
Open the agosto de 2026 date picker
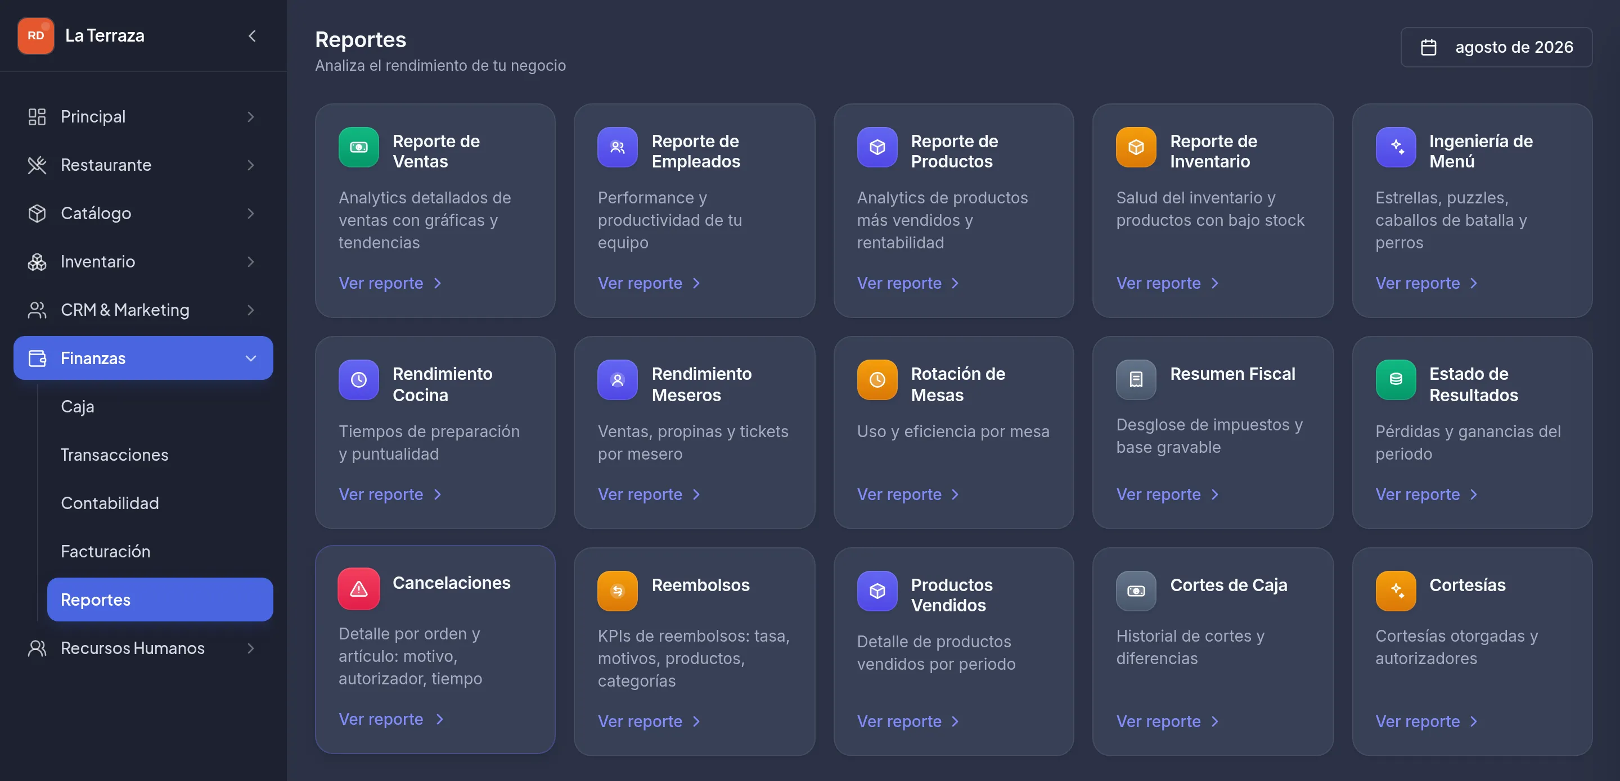click(x=1496, y=47)
